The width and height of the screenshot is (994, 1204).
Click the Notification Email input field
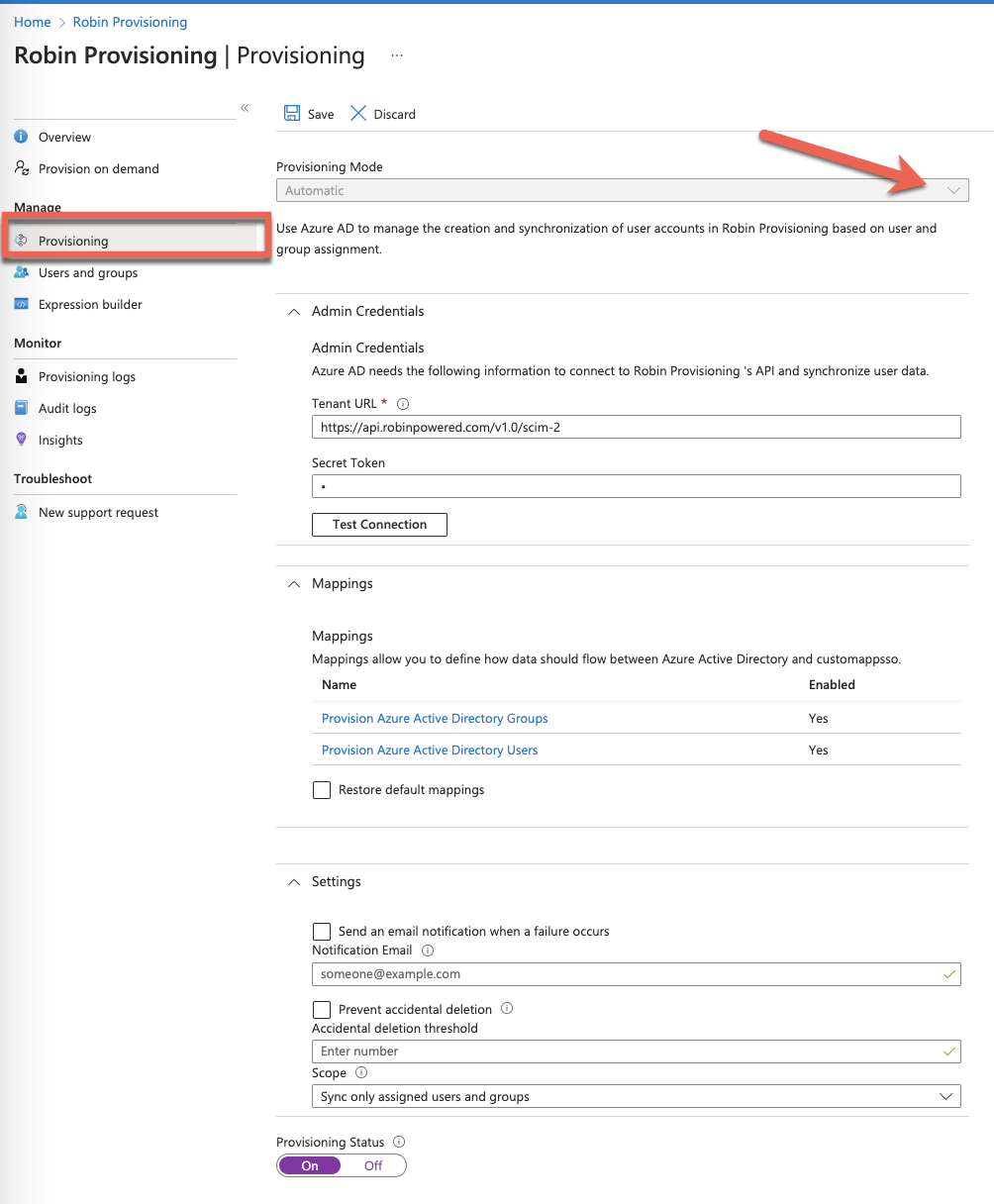pyautogui.click(x=637, y=974)
